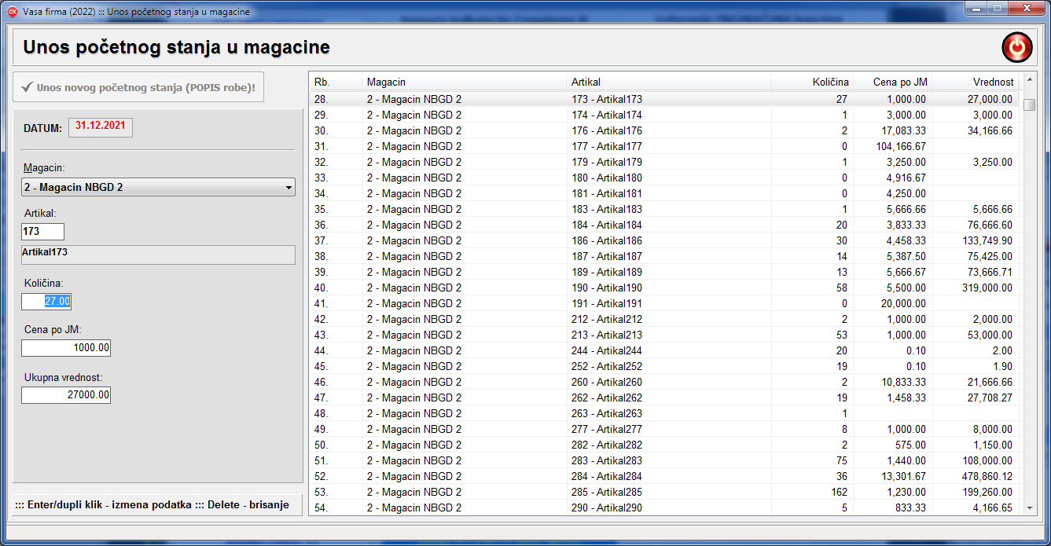Select row 263 - Artikal263

pos(664,413)
